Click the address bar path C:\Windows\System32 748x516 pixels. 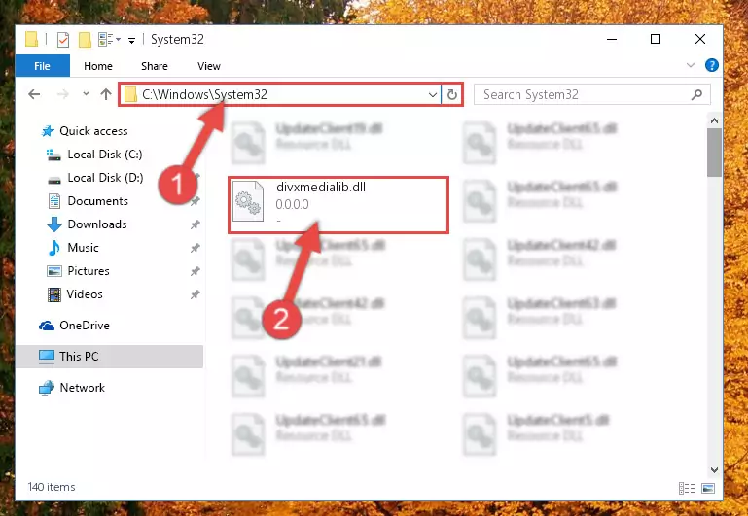click(x=204, y=95)
